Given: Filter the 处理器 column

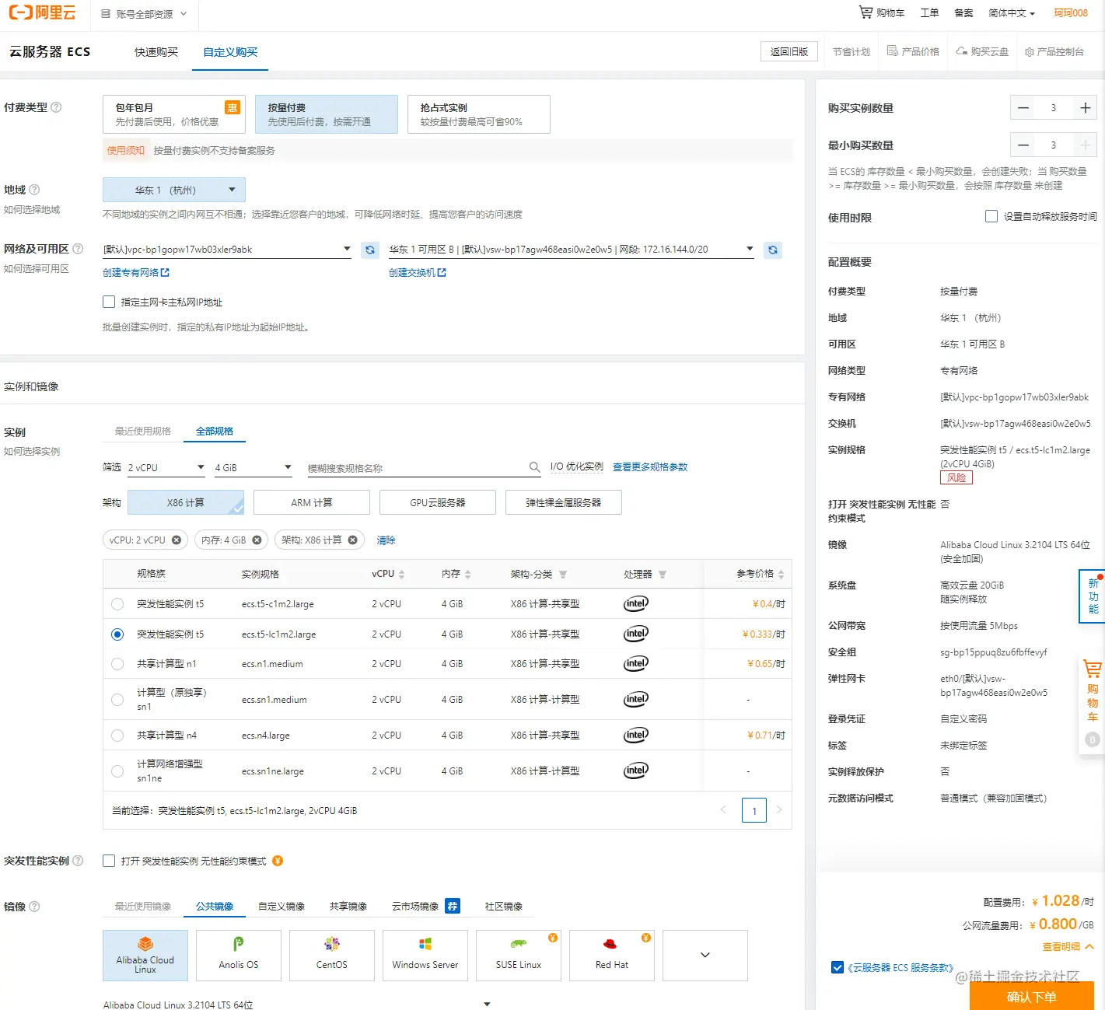Looking at the screenshot, I should 663,575.
